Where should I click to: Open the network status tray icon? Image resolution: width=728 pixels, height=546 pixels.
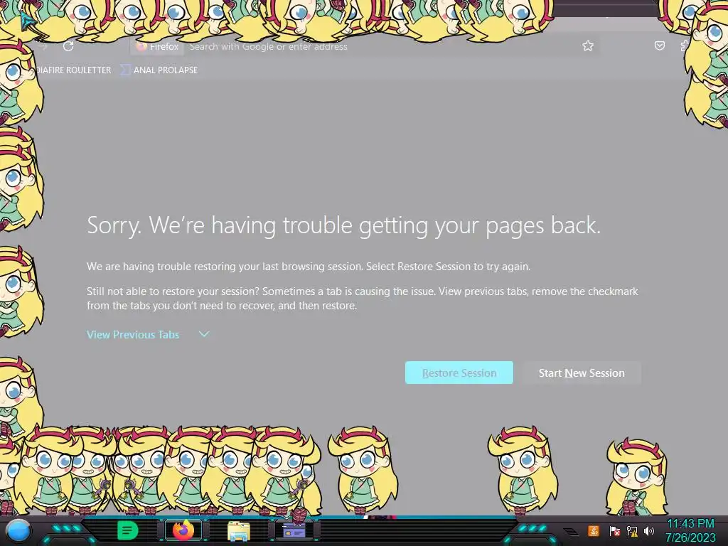(x=632, y=530)
